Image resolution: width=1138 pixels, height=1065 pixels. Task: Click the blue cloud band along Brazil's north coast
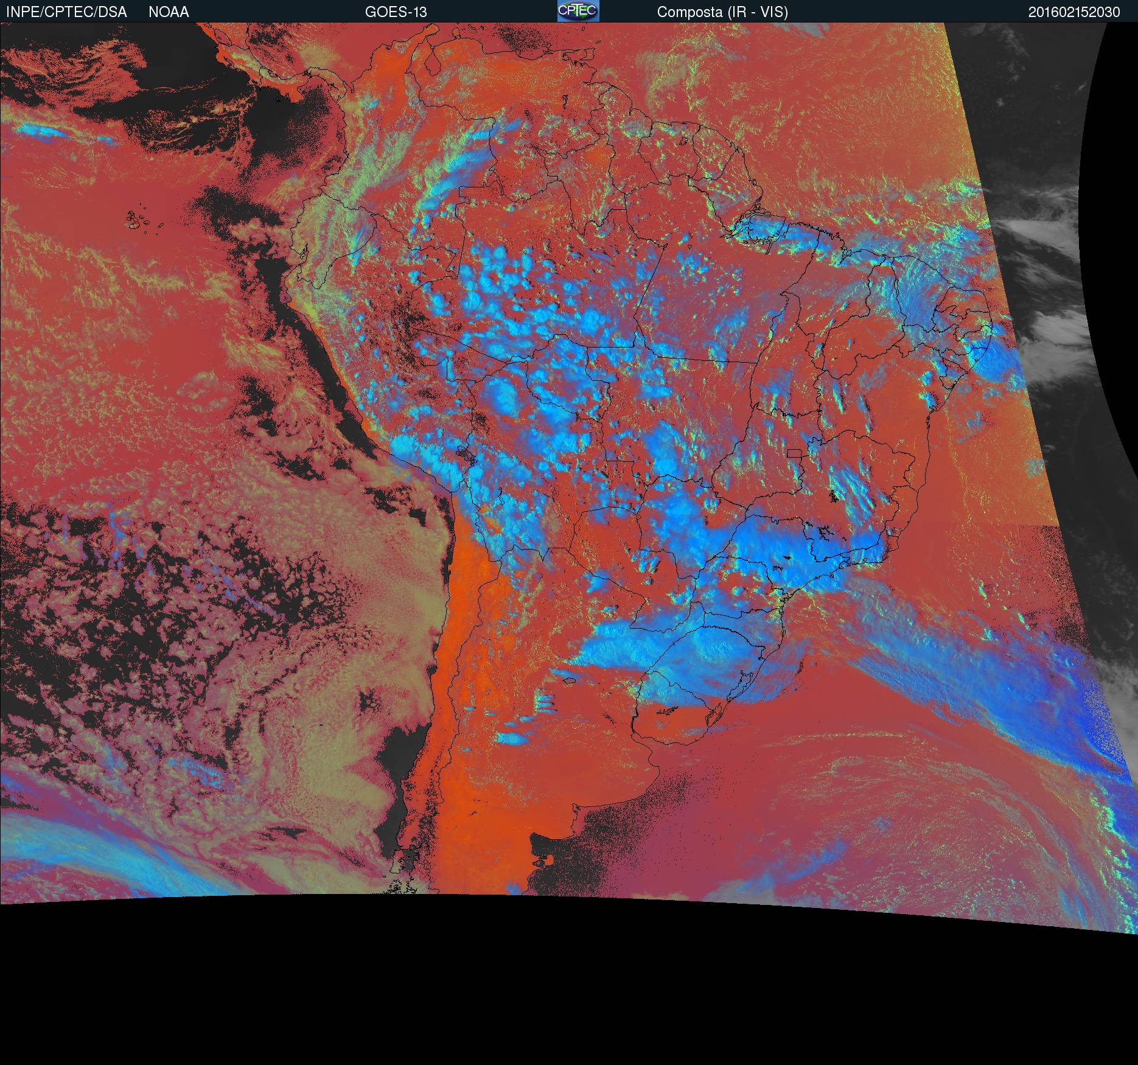[791, 234]
